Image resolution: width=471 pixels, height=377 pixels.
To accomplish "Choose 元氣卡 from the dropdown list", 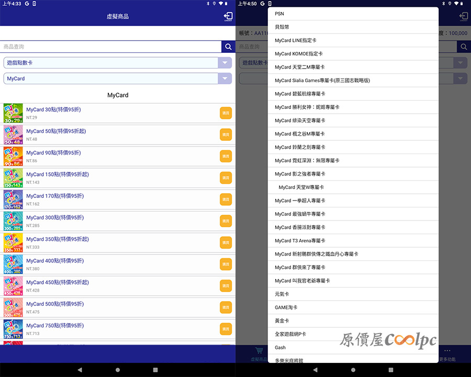I will 353,294.
